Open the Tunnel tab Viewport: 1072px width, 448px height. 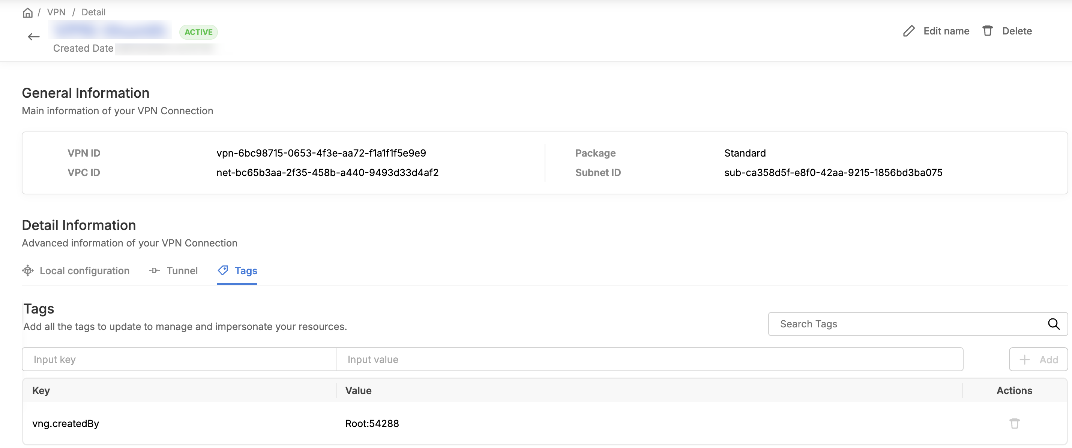click(x=182, y=270)
